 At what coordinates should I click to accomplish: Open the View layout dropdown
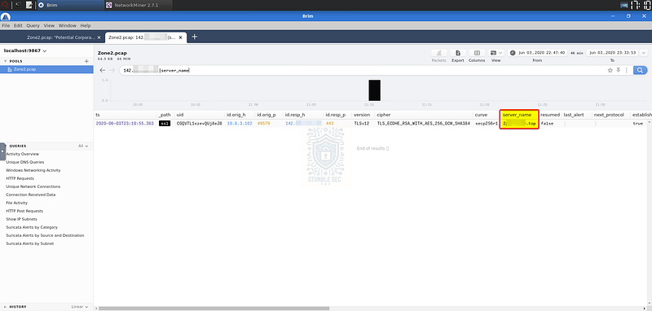tap(496, 53)
